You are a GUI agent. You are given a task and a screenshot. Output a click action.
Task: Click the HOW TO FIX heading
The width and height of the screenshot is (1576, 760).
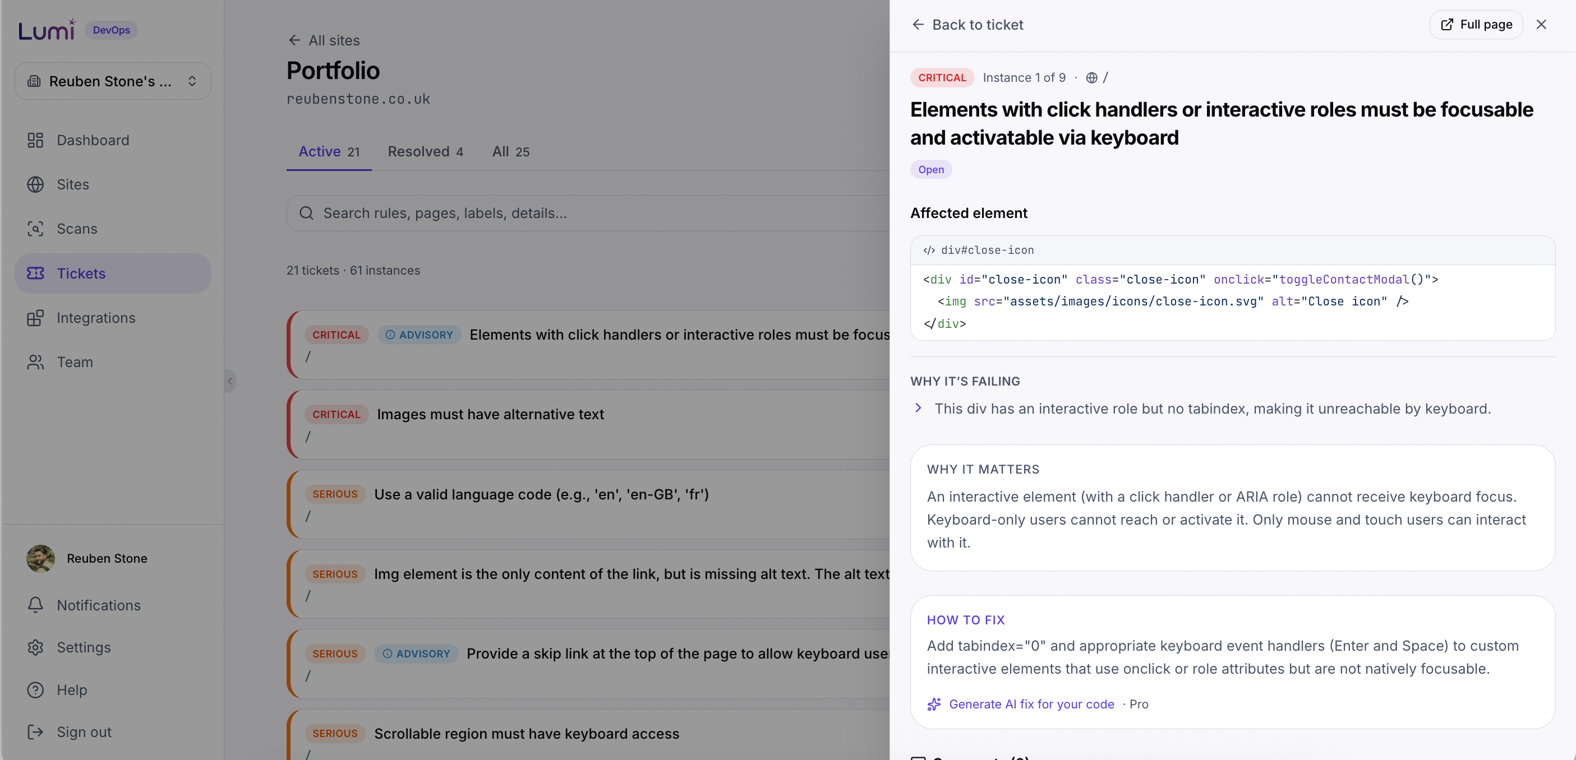[965, 620]
